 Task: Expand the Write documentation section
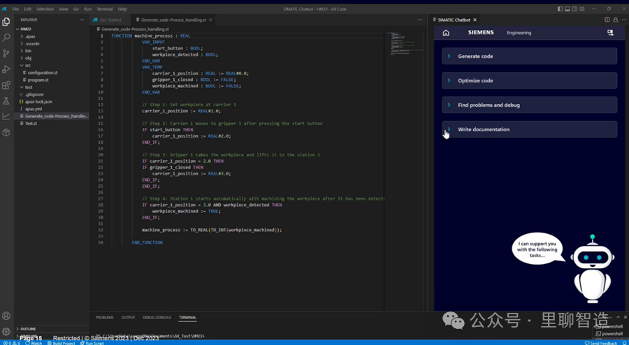coord(530,129)
